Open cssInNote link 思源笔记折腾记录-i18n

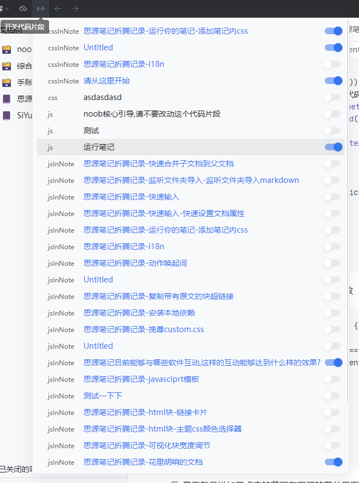(124, 64)
